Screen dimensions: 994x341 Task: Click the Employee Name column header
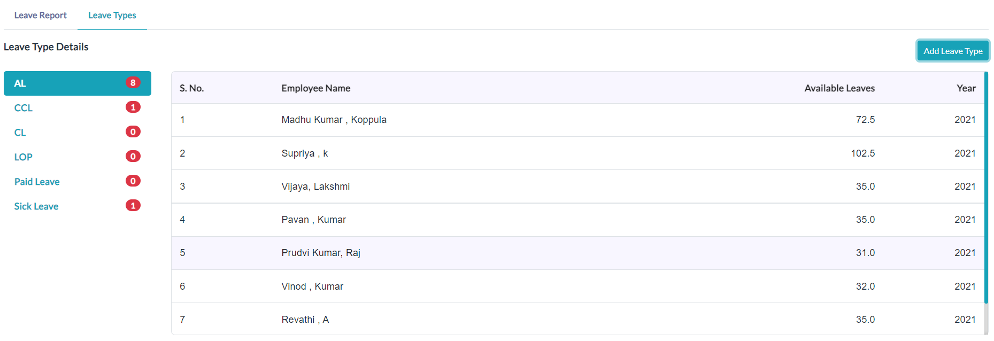(316, 88)
